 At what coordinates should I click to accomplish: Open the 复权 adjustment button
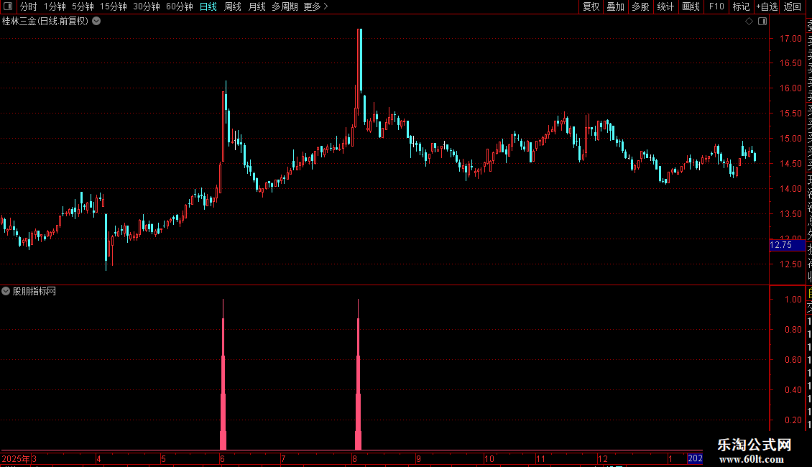coord(591,6)
